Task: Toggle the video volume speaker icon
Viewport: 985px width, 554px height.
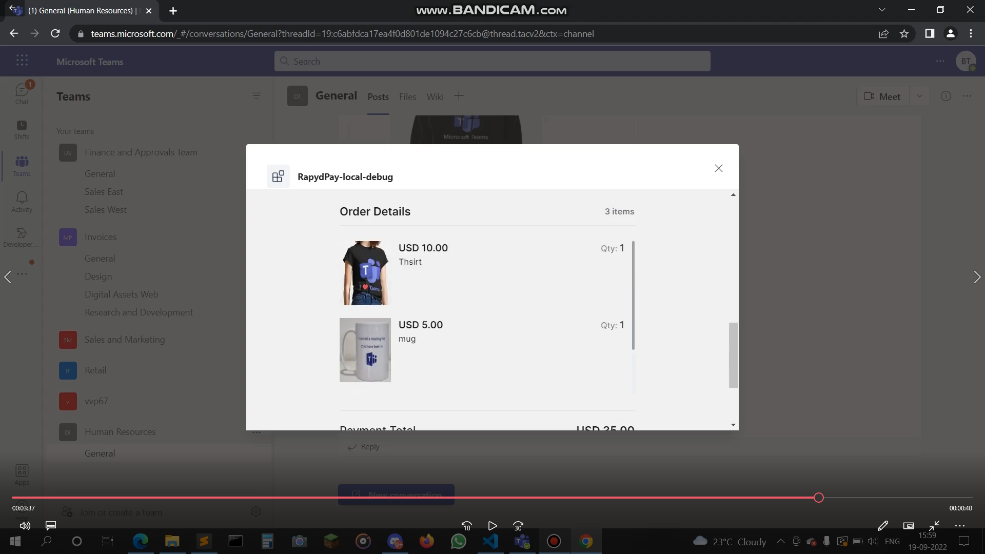Action: 25,526
